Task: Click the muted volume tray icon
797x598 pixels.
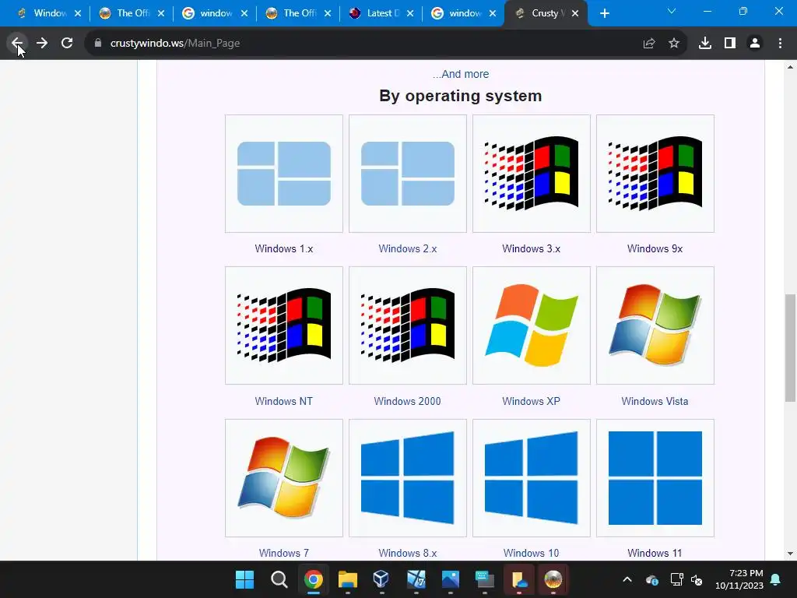Action: pos(697,579)
